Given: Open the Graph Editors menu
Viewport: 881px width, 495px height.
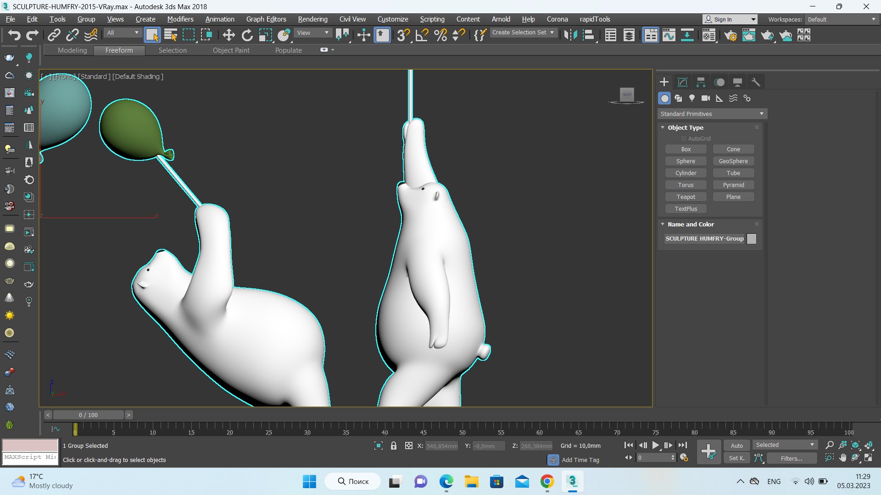Looking at the screenshot, I should tap(266, 19).
